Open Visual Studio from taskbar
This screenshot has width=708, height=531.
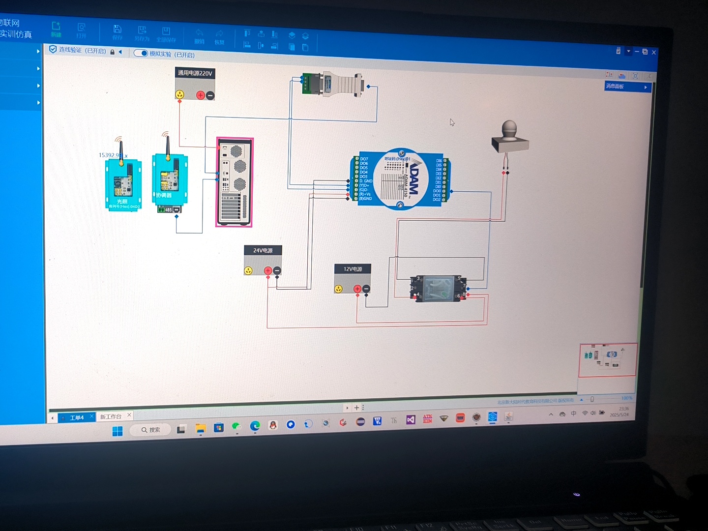point(411,420)
